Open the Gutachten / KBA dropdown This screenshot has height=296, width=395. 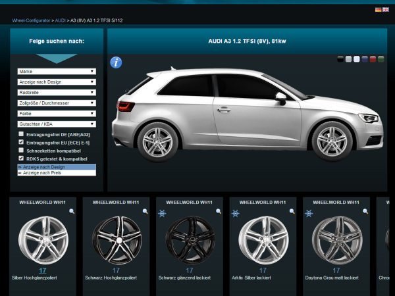[57, 124]
